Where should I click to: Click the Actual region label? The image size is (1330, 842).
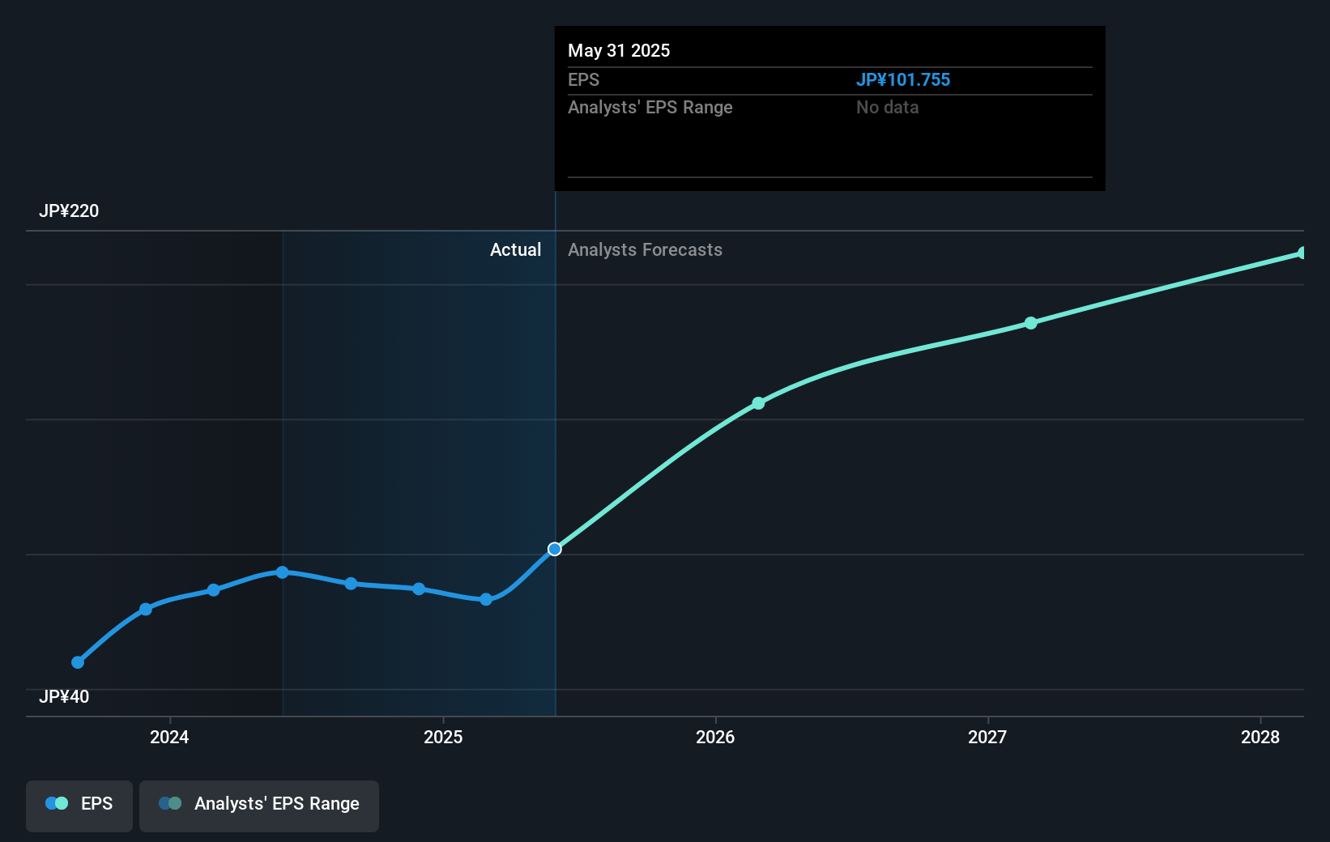515,250
